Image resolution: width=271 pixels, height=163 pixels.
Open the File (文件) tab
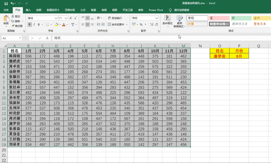click(6, 10)
